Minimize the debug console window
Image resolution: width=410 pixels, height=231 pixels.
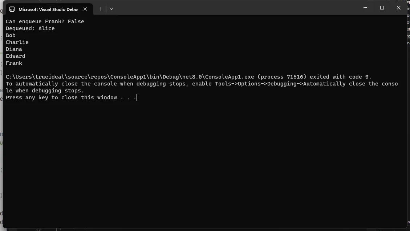365,8
